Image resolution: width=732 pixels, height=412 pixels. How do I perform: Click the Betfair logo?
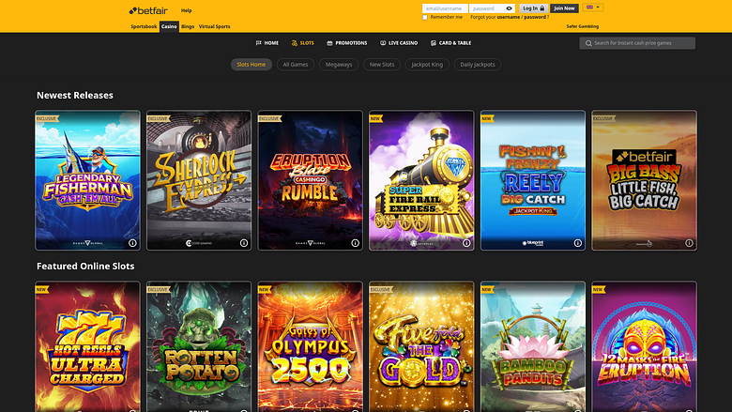coord(148,10)
